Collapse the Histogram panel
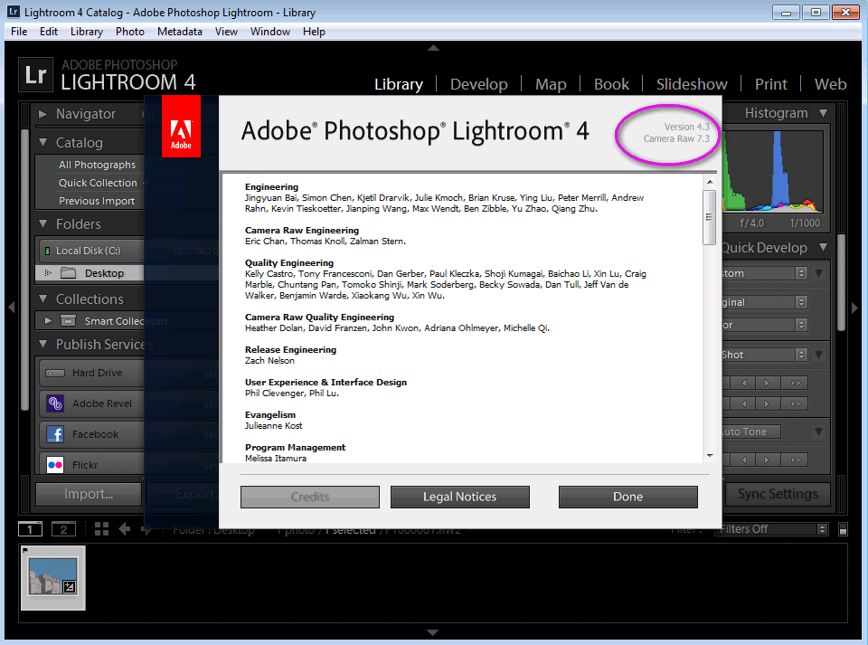The image size is (868, 645). pyautogui.click(x=824, y=113)
